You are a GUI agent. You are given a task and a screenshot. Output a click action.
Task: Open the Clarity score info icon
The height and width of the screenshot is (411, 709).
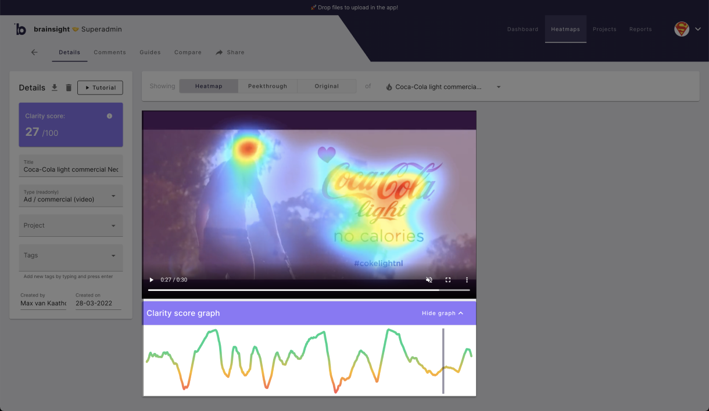[x=109, y=116]
